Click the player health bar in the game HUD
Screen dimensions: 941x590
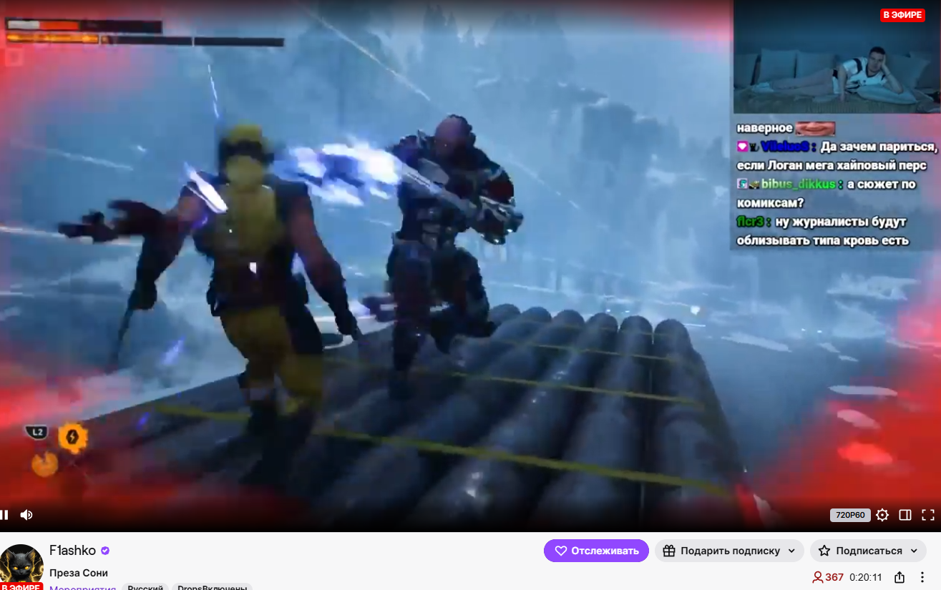(x=84, y=26)
